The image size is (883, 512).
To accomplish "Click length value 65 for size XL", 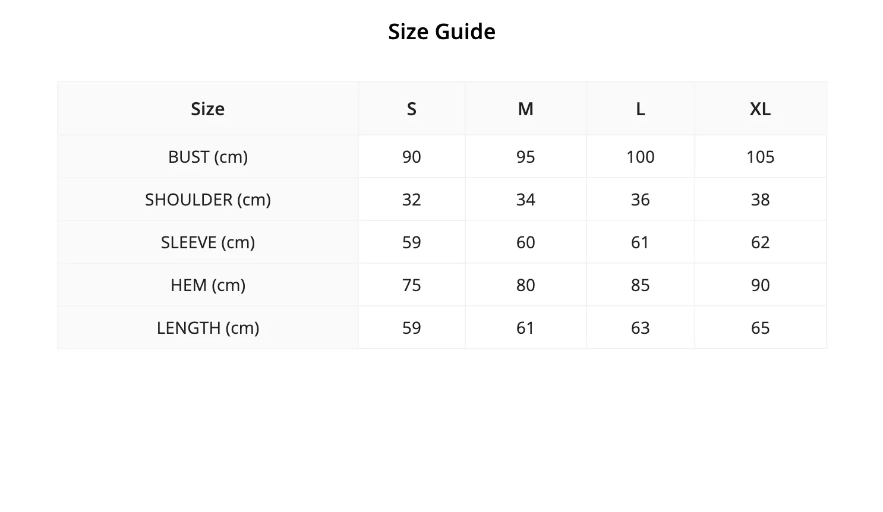I will [761, 328].
